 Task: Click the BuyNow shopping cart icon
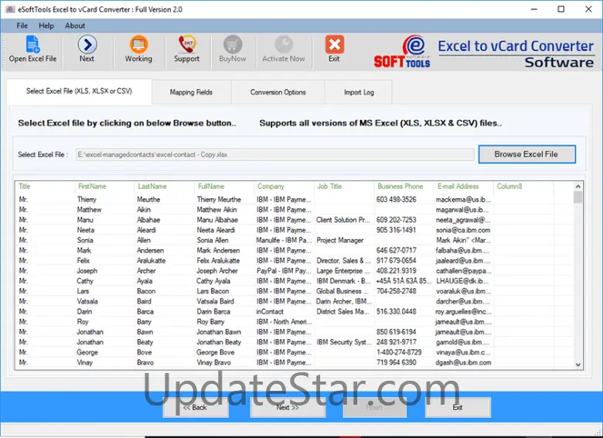[233, 44]
